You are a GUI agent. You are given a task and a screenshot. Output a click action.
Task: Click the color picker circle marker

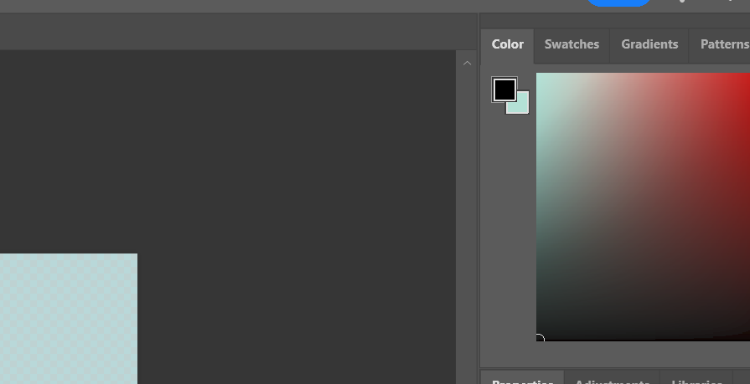click(539, 338)
